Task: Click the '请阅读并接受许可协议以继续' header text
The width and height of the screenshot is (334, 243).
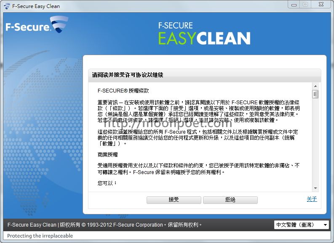Action: [x=128, y=75]
